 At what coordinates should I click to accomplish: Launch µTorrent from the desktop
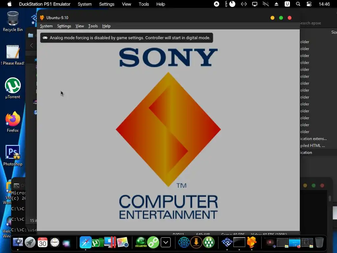click(13, 88)
